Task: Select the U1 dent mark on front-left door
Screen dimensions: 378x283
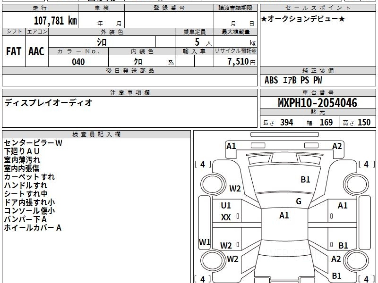Action: tap(226, 206)
